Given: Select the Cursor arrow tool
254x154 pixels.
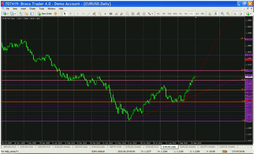Looking at the screenshot, I should (65, 14).
